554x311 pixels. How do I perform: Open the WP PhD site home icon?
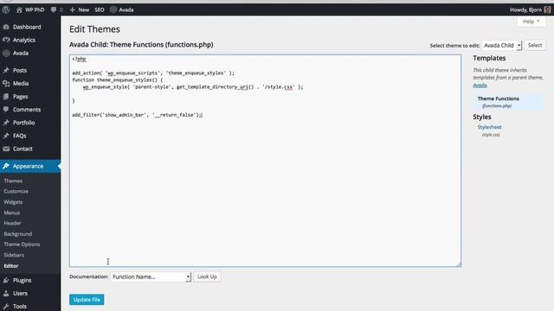pyautogui.click(x=19, y=10)
